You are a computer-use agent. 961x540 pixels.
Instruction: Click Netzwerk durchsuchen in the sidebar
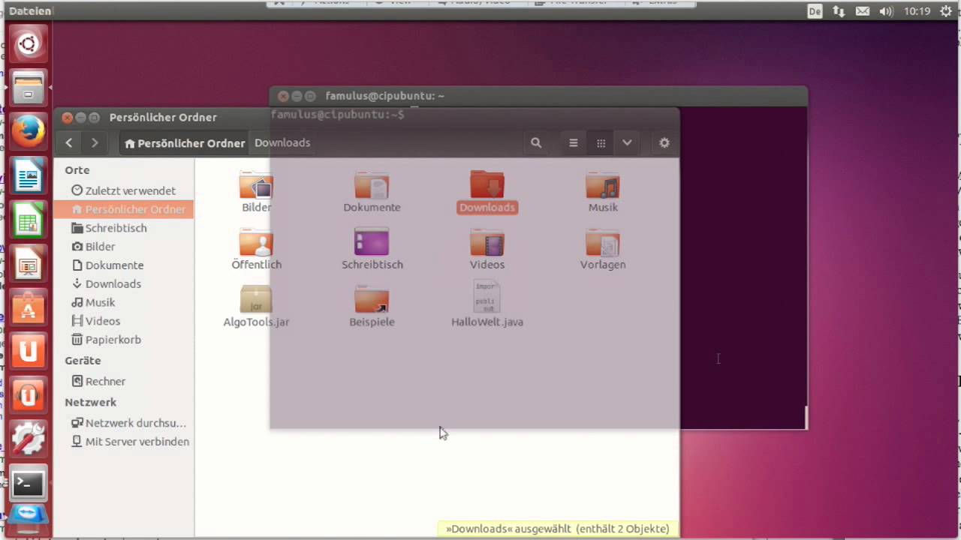(124, 423)
